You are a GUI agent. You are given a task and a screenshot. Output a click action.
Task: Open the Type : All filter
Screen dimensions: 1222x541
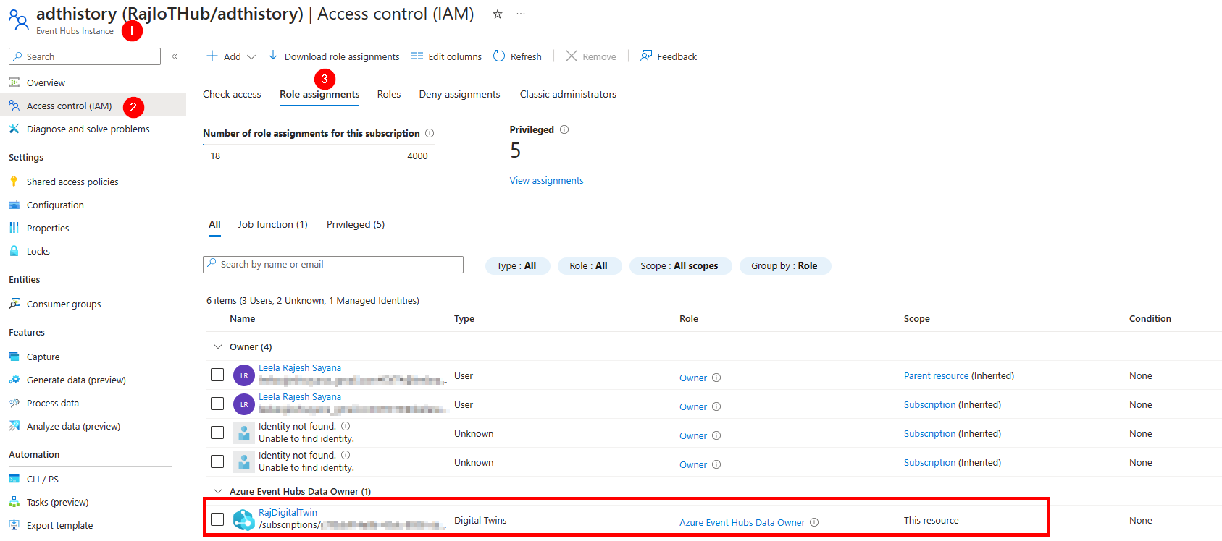[x=517, y=266]
